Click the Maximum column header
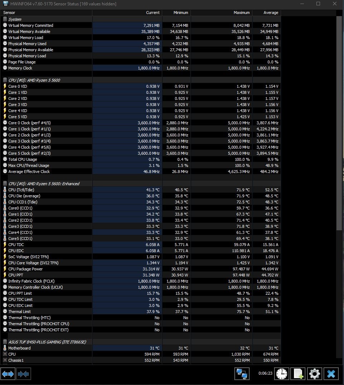The image size is (344, 385). coord(222,13)
